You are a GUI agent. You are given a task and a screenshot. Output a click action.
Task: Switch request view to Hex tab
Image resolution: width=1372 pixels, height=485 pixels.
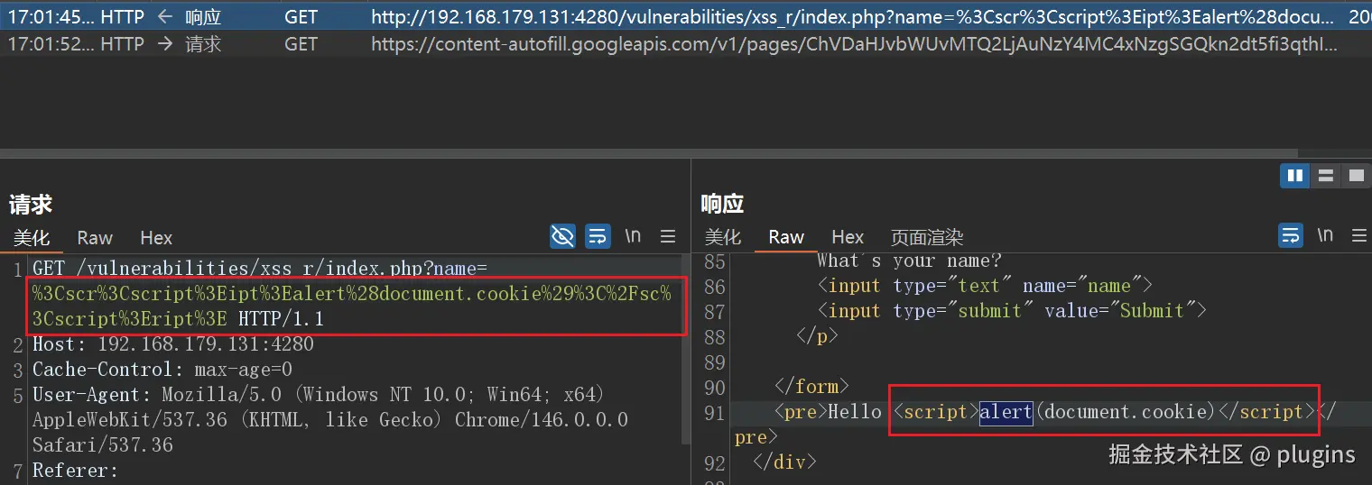tap(156, 238)
